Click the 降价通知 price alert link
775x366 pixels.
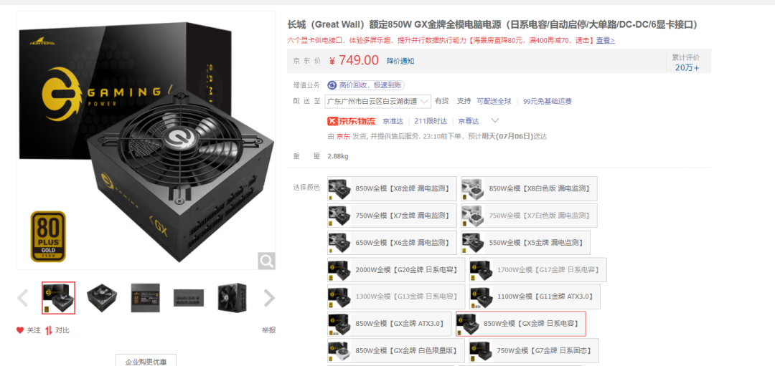pyautogui.click(x=400, y=61)
